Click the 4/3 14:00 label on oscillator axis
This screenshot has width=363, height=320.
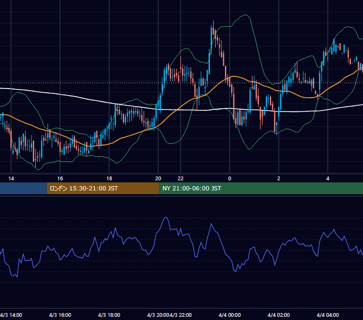pyautogui.click(x=11, y=315)
